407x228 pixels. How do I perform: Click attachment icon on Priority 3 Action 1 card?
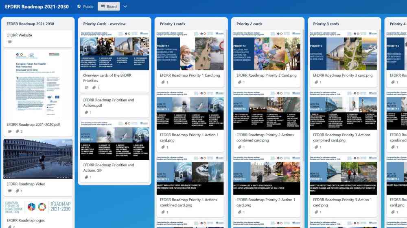[x=316, y=212]
